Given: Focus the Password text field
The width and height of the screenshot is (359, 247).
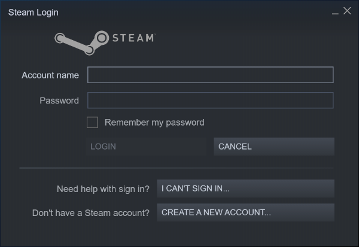Looking at the screenshot, I should coord(210,100).
